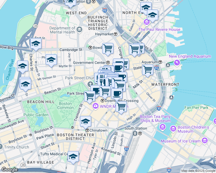Click the Museum of Ice Cream pin

(x=205, y=140)
